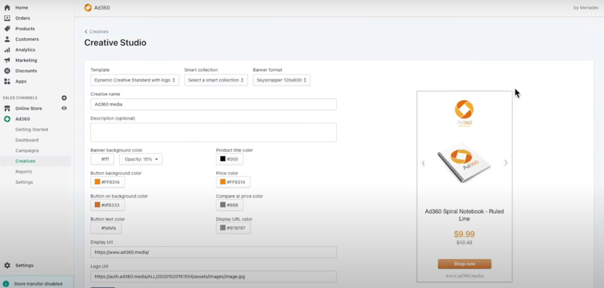Select Creatives in sidebar
The width and height of the screenshot is (604, 288).
pyautogui.click(x=25, y=161)
